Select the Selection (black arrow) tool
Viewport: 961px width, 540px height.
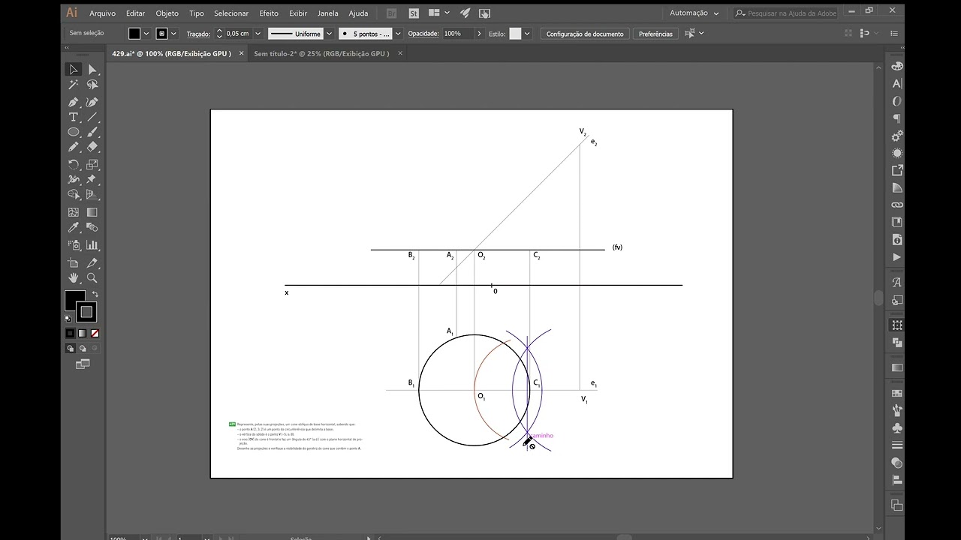coord(74,69)
